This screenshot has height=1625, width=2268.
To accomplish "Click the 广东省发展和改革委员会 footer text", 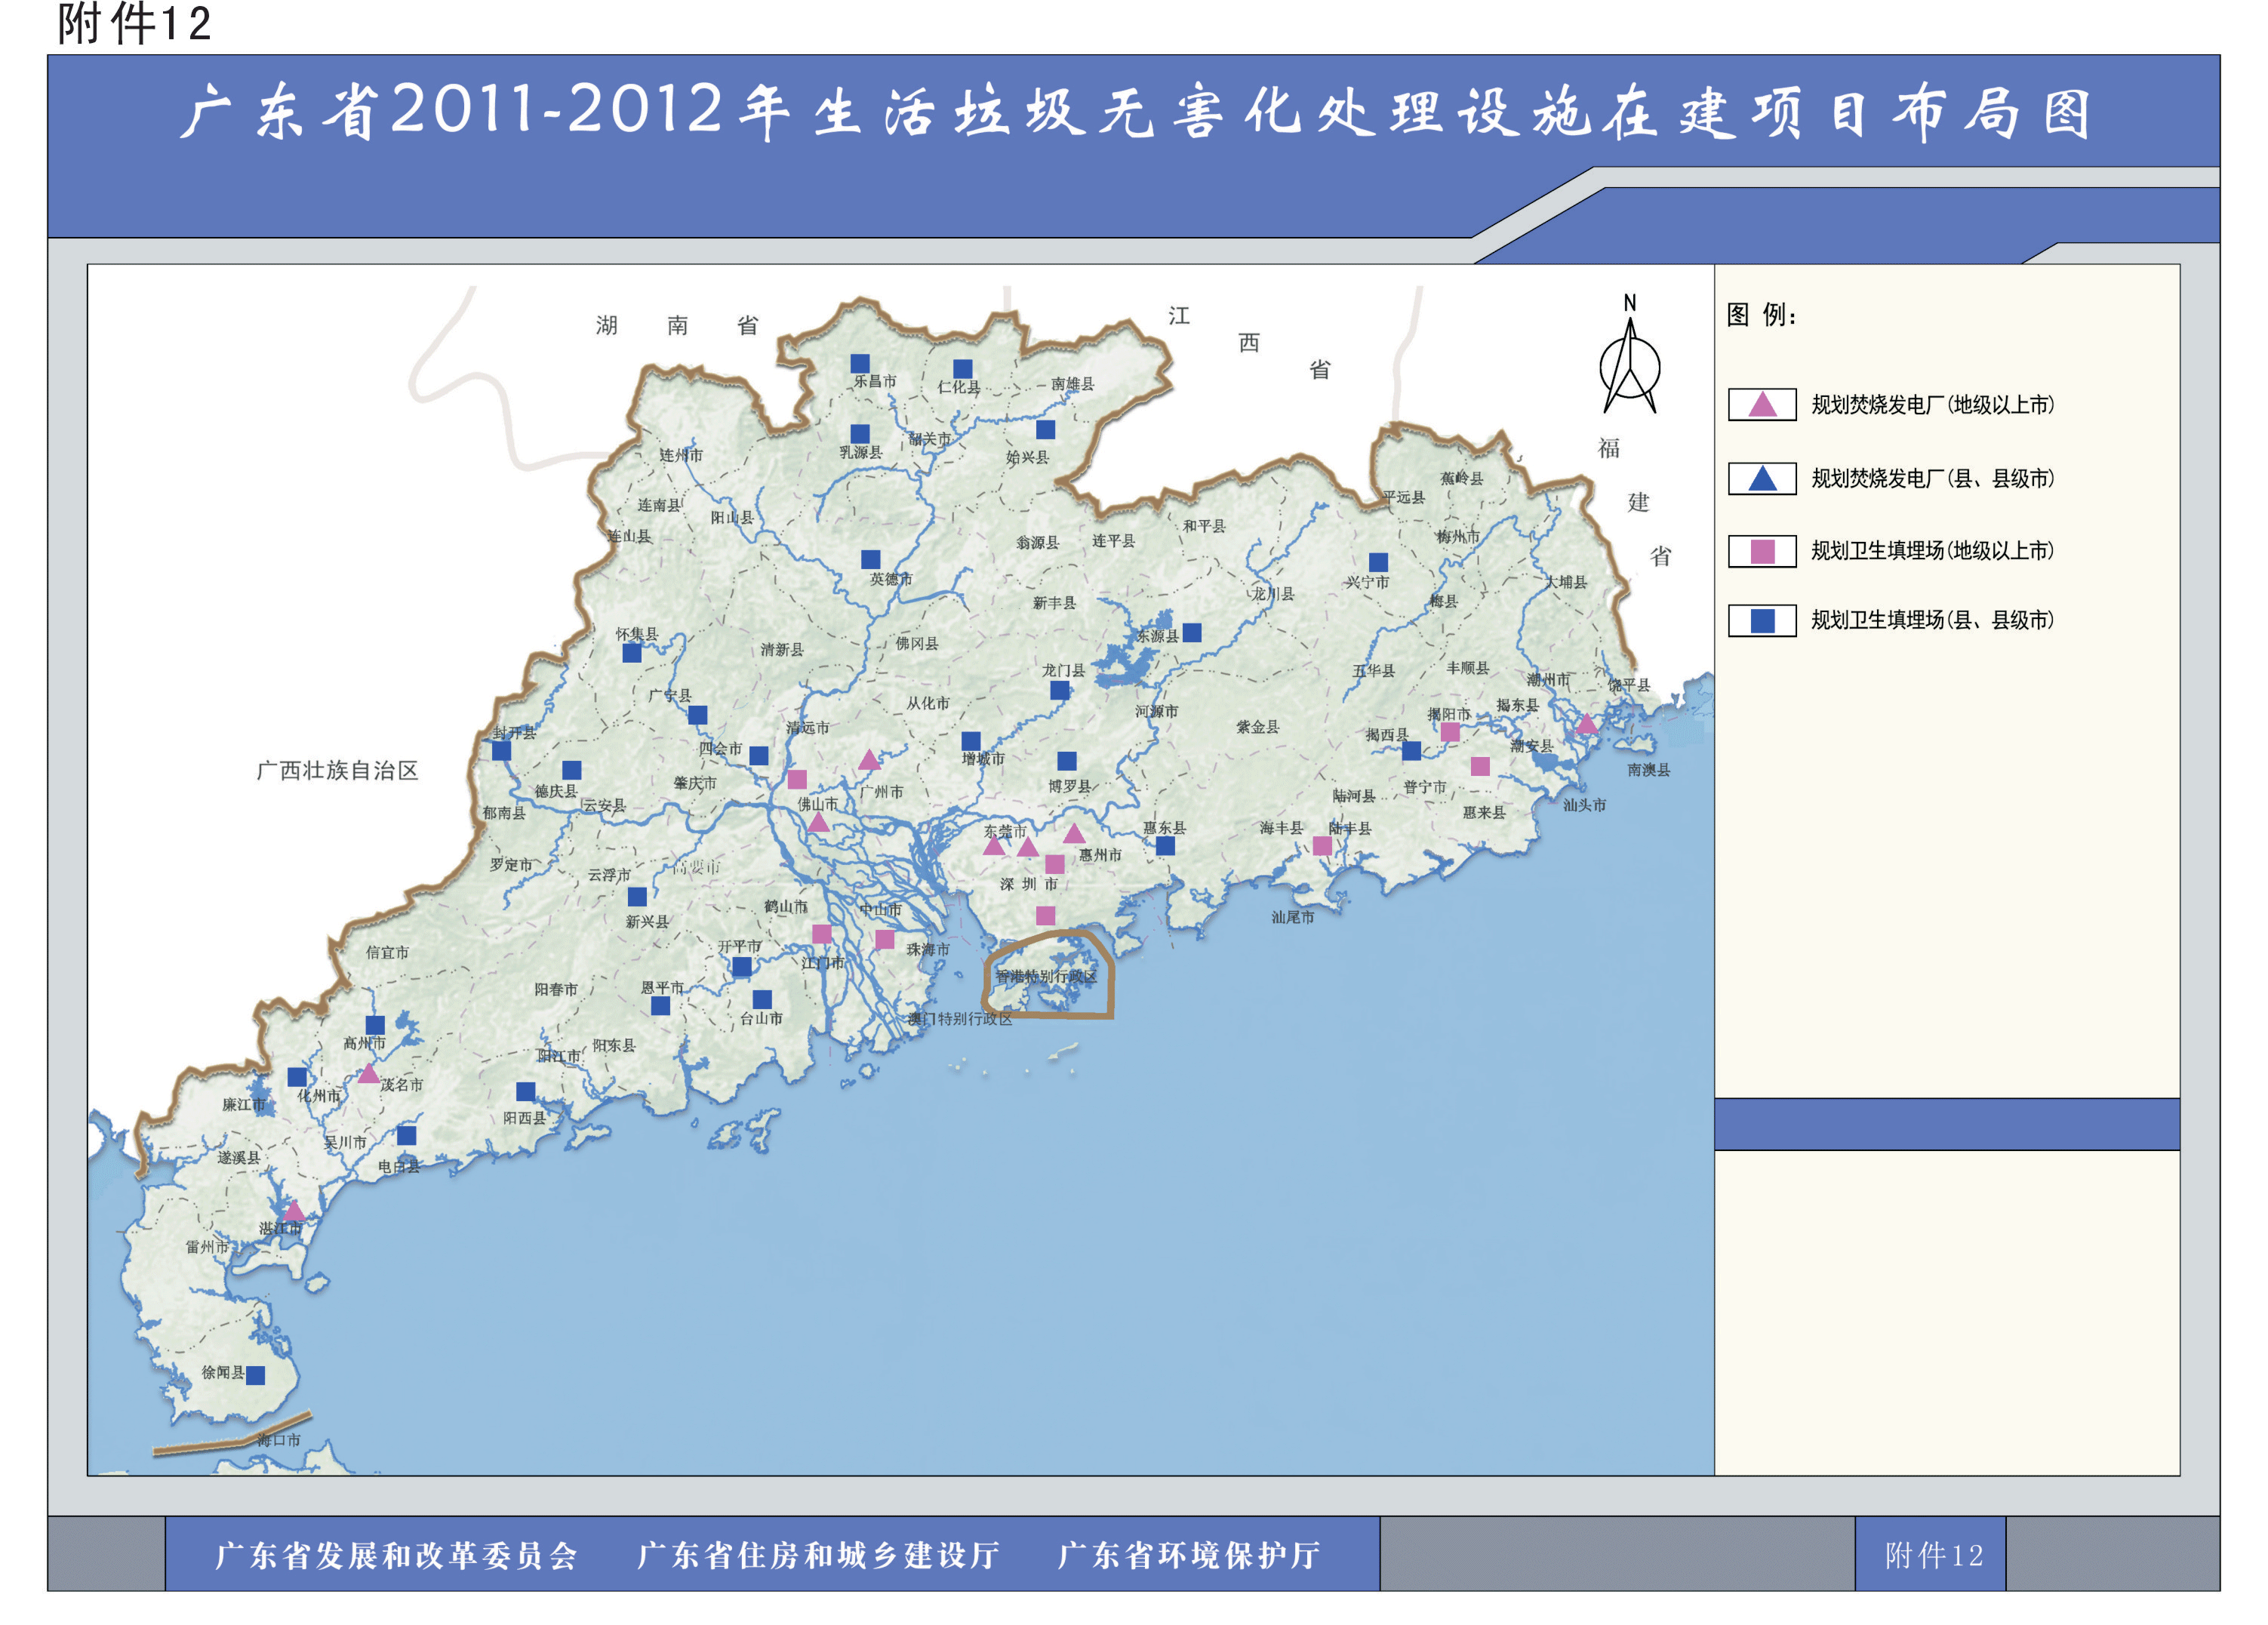I will pos(397,1555).
